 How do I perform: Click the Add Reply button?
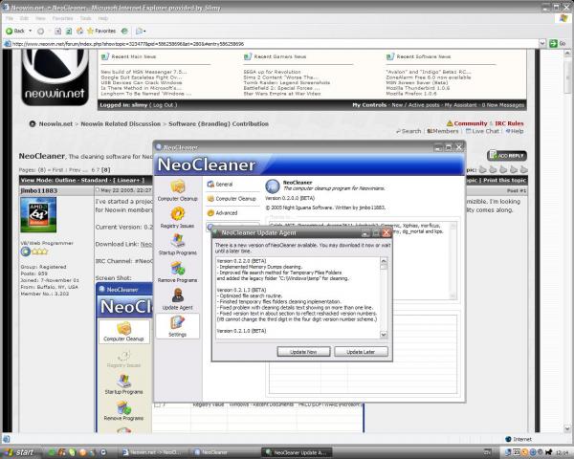click(x=507, y=156)
